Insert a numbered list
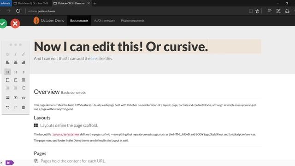The height and width of the screenshot is (166, 295). [x=15, y=80]
